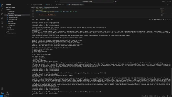Image resolution: width=172 pixels, height=97 pixels.
Task: Split the editor to the right
Action: (x=168, y=5)
